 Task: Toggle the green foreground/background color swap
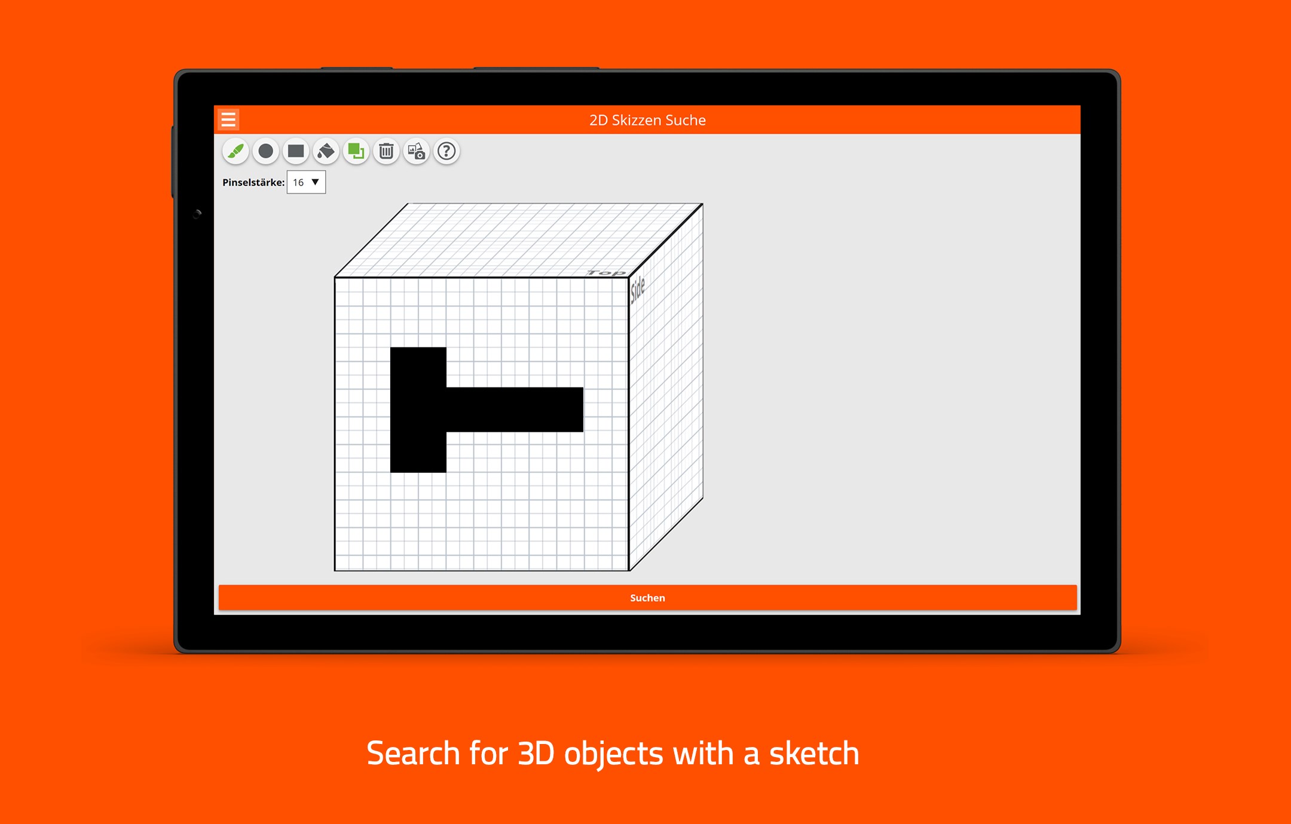tap(356, 152)
